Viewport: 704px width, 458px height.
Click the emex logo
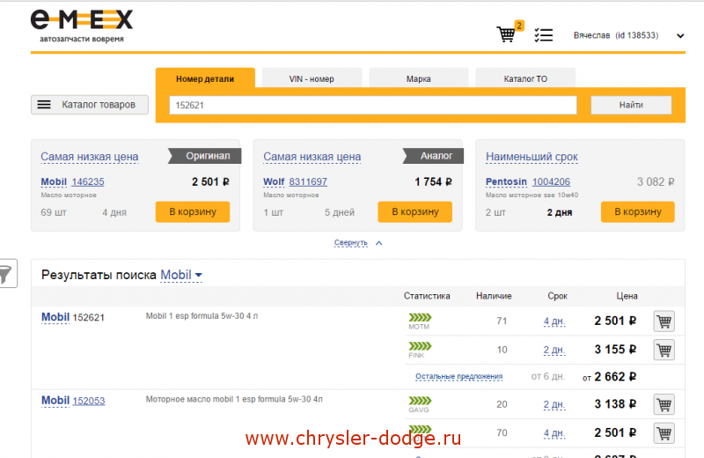pos(82,26)
